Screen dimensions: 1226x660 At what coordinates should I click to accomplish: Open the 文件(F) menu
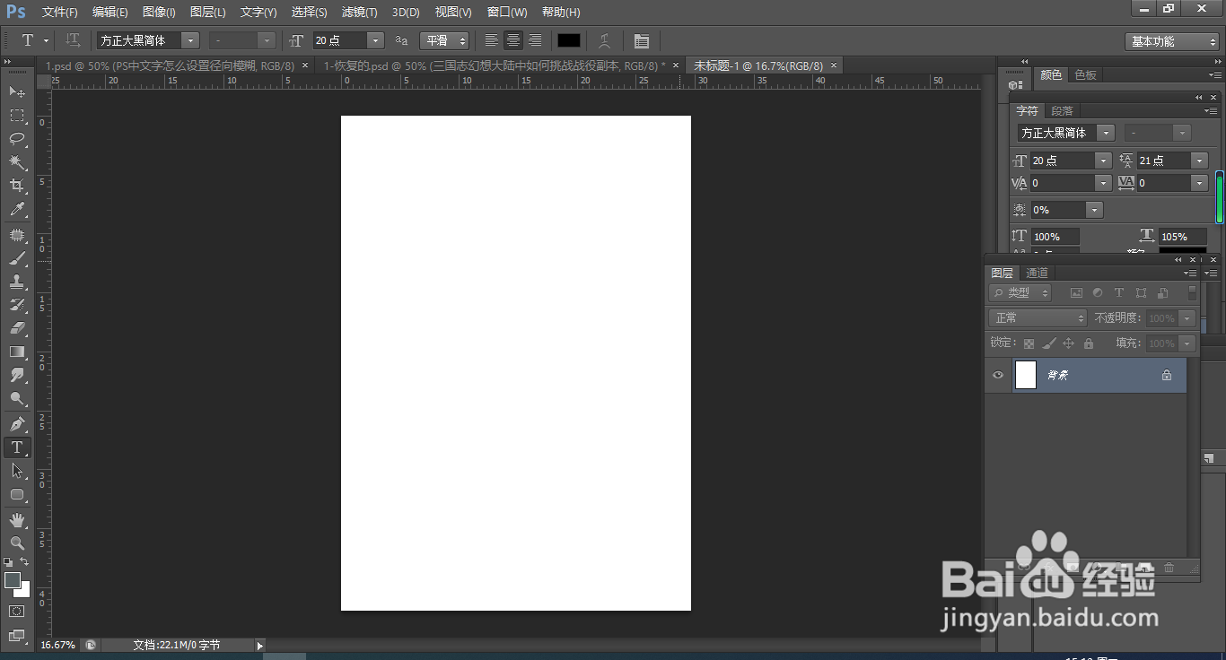[59, 13]
